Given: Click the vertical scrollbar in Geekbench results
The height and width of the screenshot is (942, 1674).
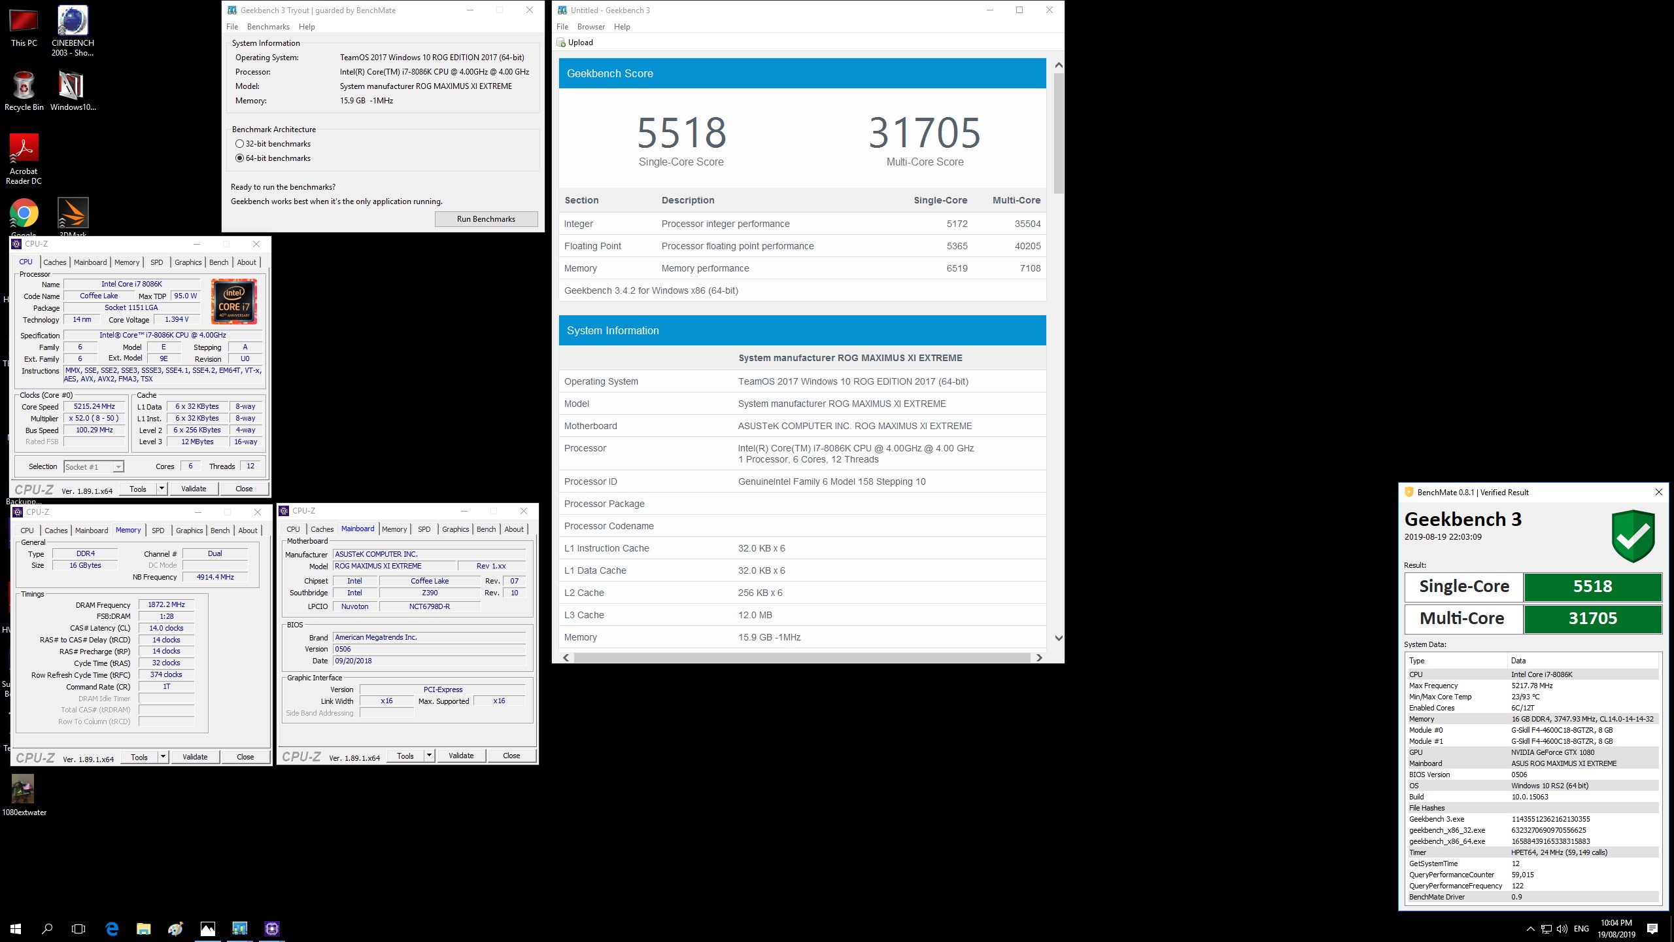Looking at the screenshot, I should pyautogui.click(x=1059, y=133).
